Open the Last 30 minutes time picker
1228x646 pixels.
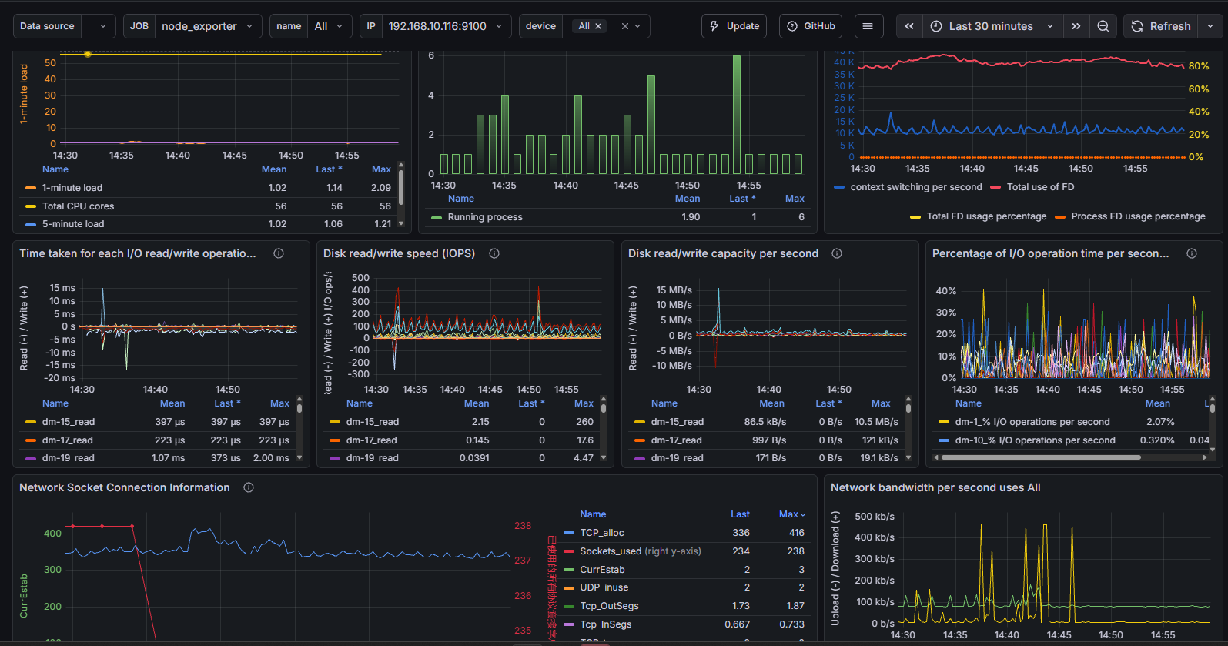tap(991, 26)
